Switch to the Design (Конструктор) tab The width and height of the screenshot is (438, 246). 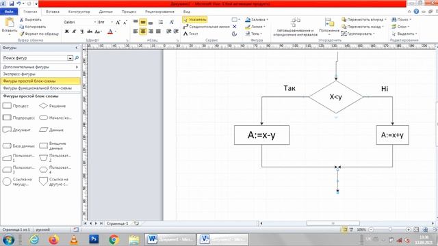point(79,12)
